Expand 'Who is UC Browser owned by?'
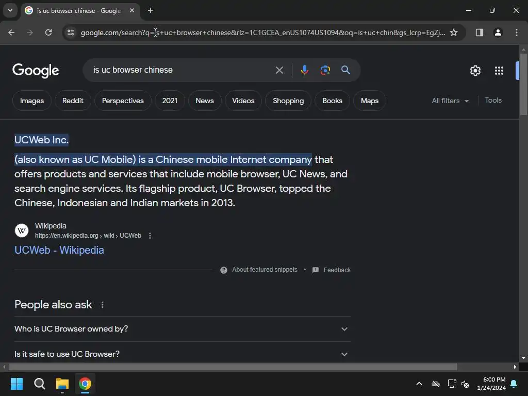Image resolution: width=528 pixels, height=396 pixels. (182, 329)
